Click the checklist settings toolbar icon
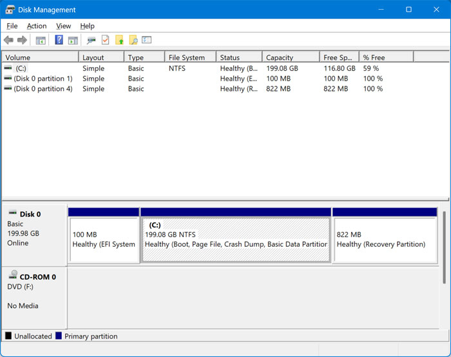Viewport: 451px width, 357px height. [x=147, y=40]
